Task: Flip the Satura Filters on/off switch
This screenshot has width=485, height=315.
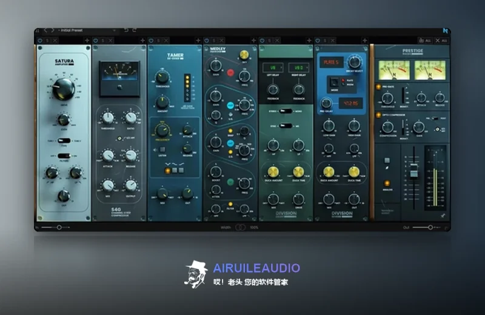Action: click(x=64, y=156)
